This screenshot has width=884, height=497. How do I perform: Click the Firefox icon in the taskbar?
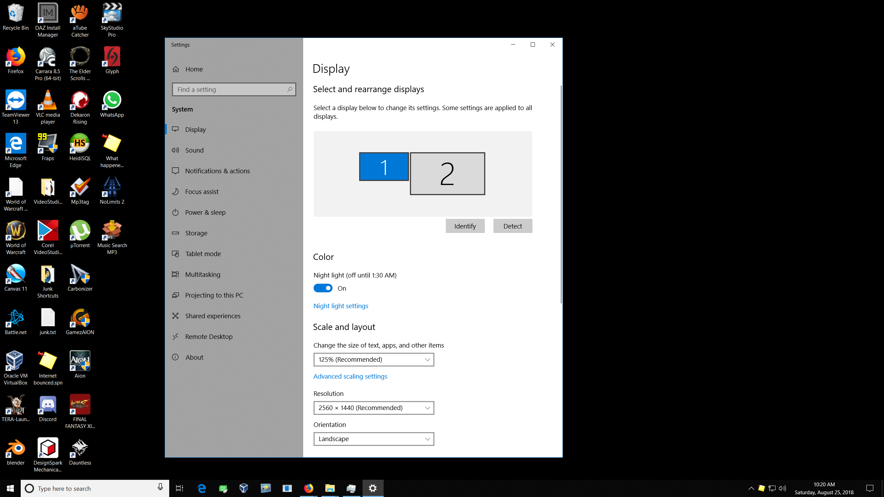point(308,488)
